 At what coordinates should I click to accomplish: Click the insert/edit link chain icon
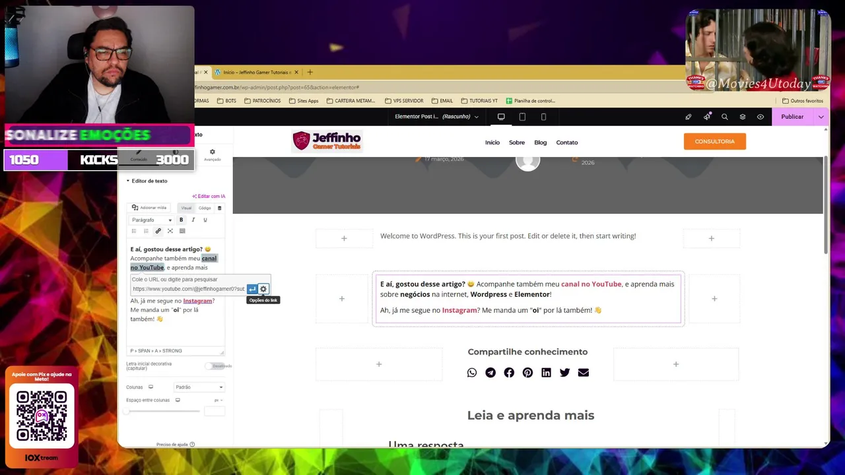coord(158,231)
